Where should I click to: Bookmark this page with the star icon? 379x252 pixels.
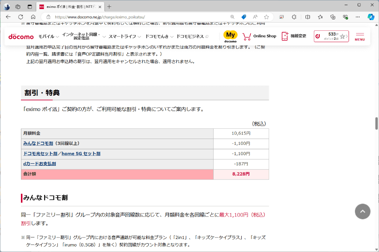(266, 17)
